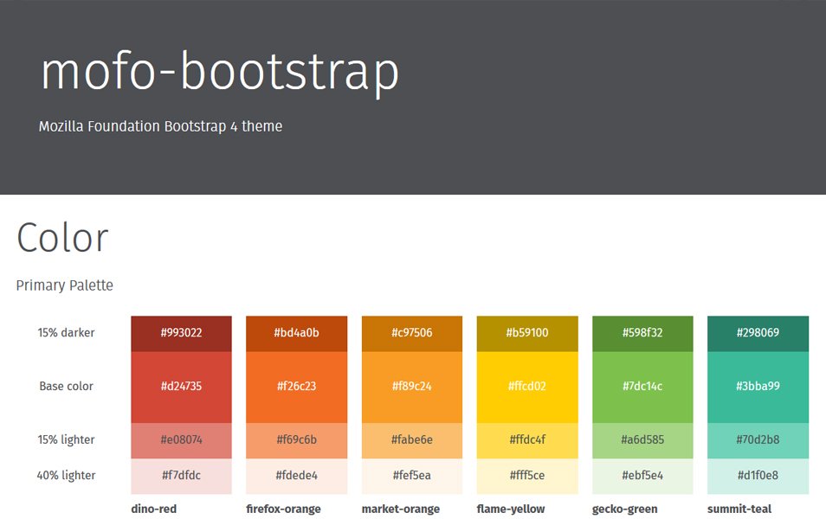Click the flame-yellow label

click(511, 509)
